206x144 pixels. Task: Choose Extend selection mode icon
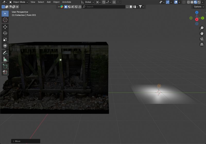click(x=7, y=7)
